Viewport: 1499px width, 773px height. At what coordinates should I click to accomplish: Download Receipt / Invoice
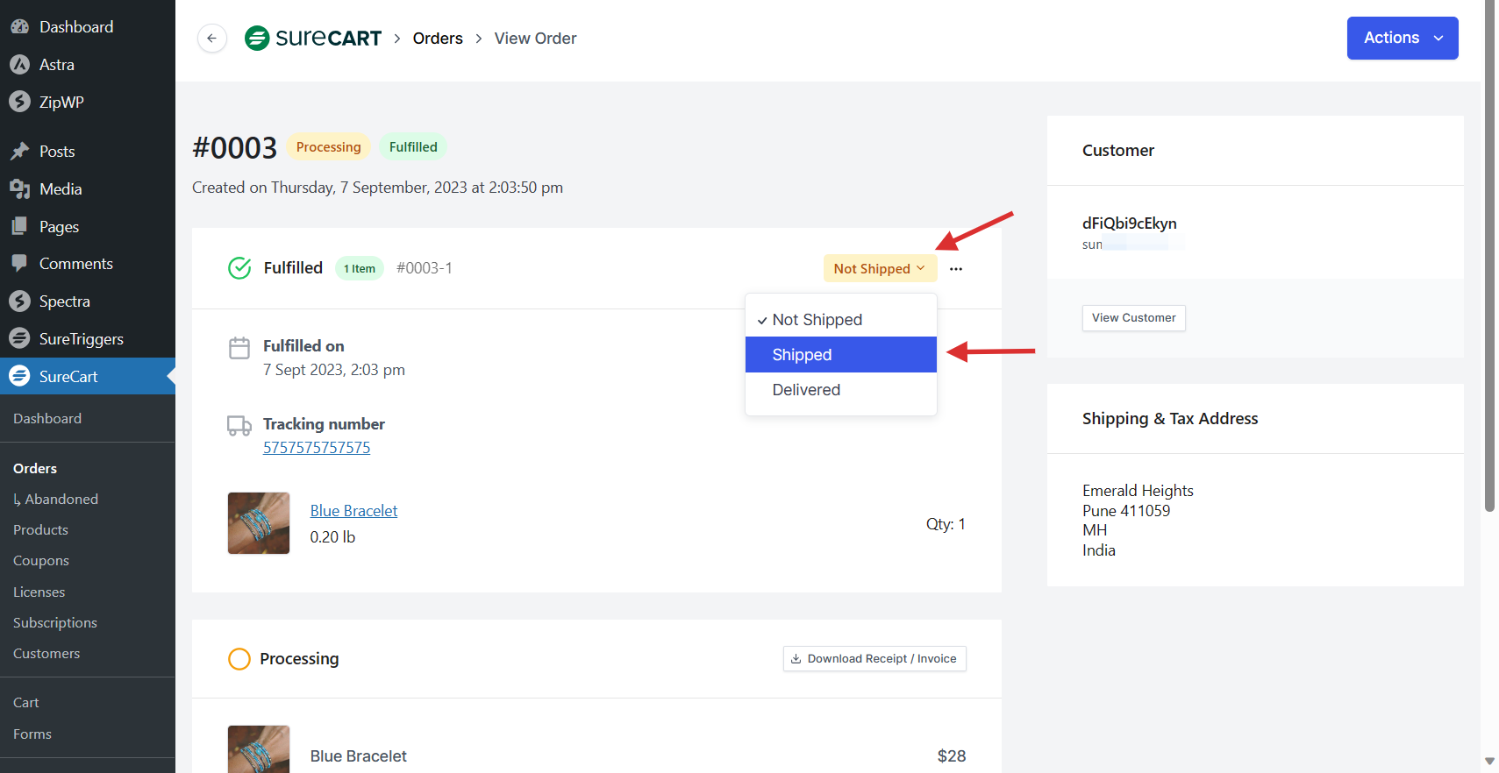874,659
